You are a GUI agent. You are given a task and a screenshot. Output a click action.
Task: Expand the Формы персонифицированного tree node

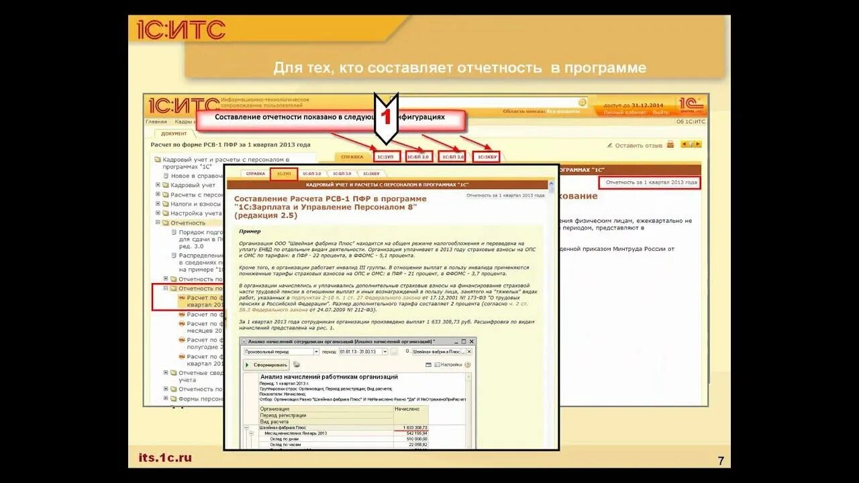[x=166, y=398]
